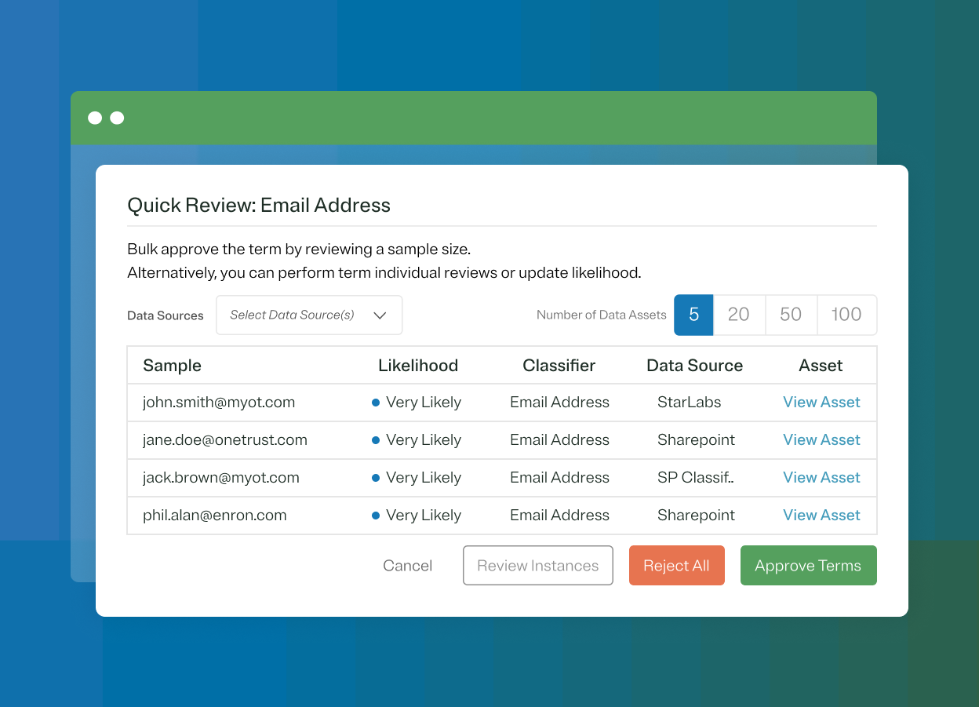Click the second window control dot

click(117, 118)
